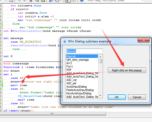Click the list scrollbar down arrow
This screenshot has width=152, height=122.
pos(100,96)
